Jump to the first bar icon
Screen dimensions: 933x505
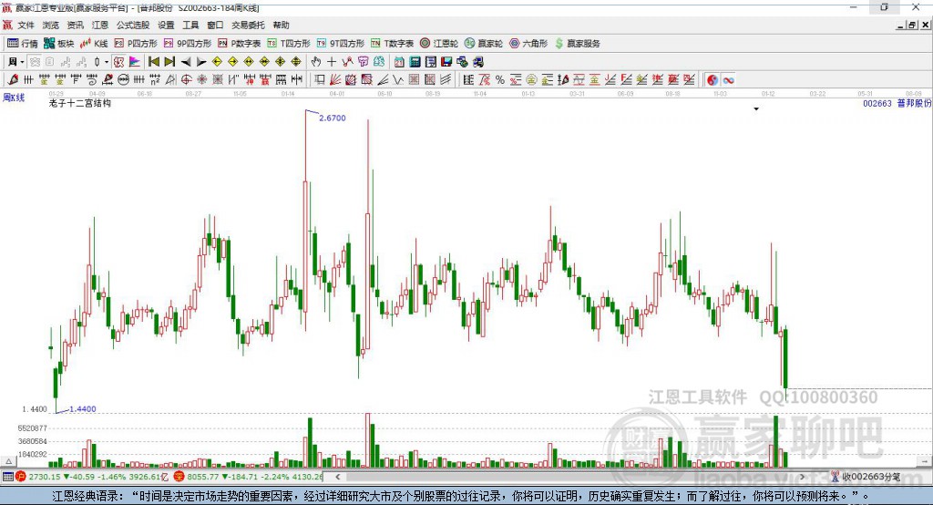point(153,62)
